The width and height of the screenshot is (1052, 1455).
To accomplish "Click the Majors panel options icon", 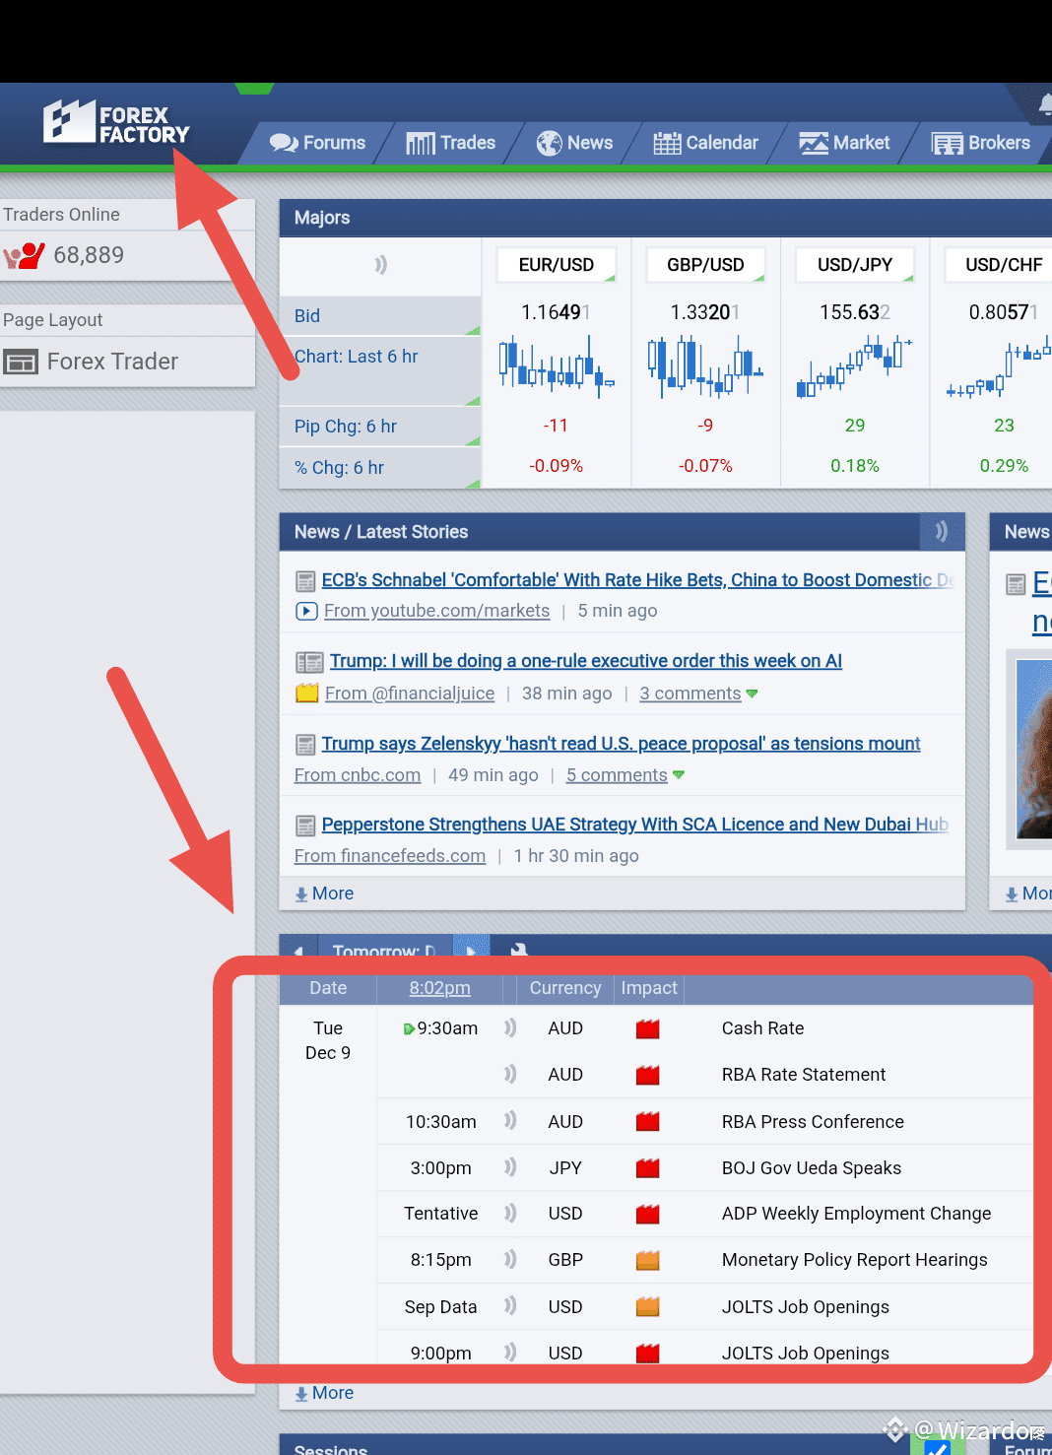I will pyautogui.click(x=380, y=265).
